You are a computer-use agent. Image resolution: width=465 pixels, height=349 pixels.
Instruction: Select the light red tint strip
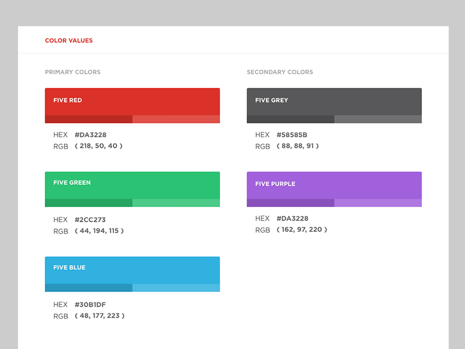176,119
